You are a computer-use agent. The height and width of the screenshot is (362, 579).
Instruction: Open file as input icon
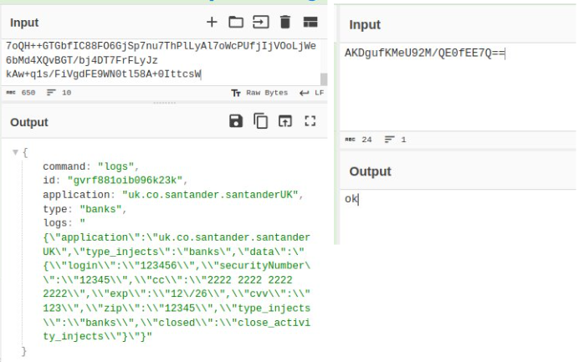pos(261,22)
